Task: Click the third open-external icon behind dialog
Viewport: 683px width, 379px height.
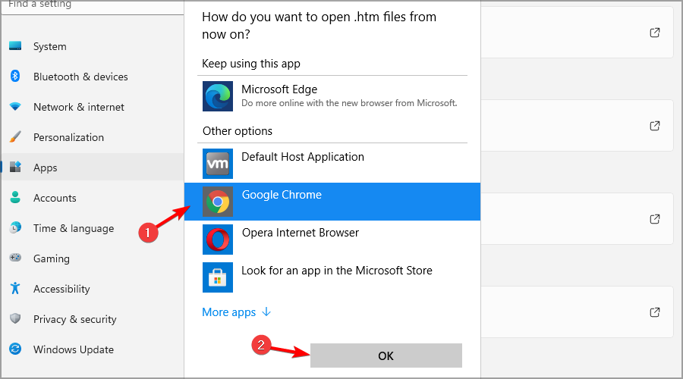Action: [655, 219]
